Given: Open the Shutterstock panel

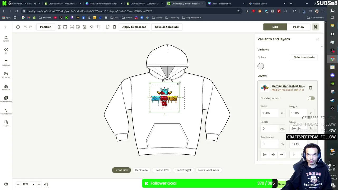Looking at the screenshot, I should [x=6, y=111].
